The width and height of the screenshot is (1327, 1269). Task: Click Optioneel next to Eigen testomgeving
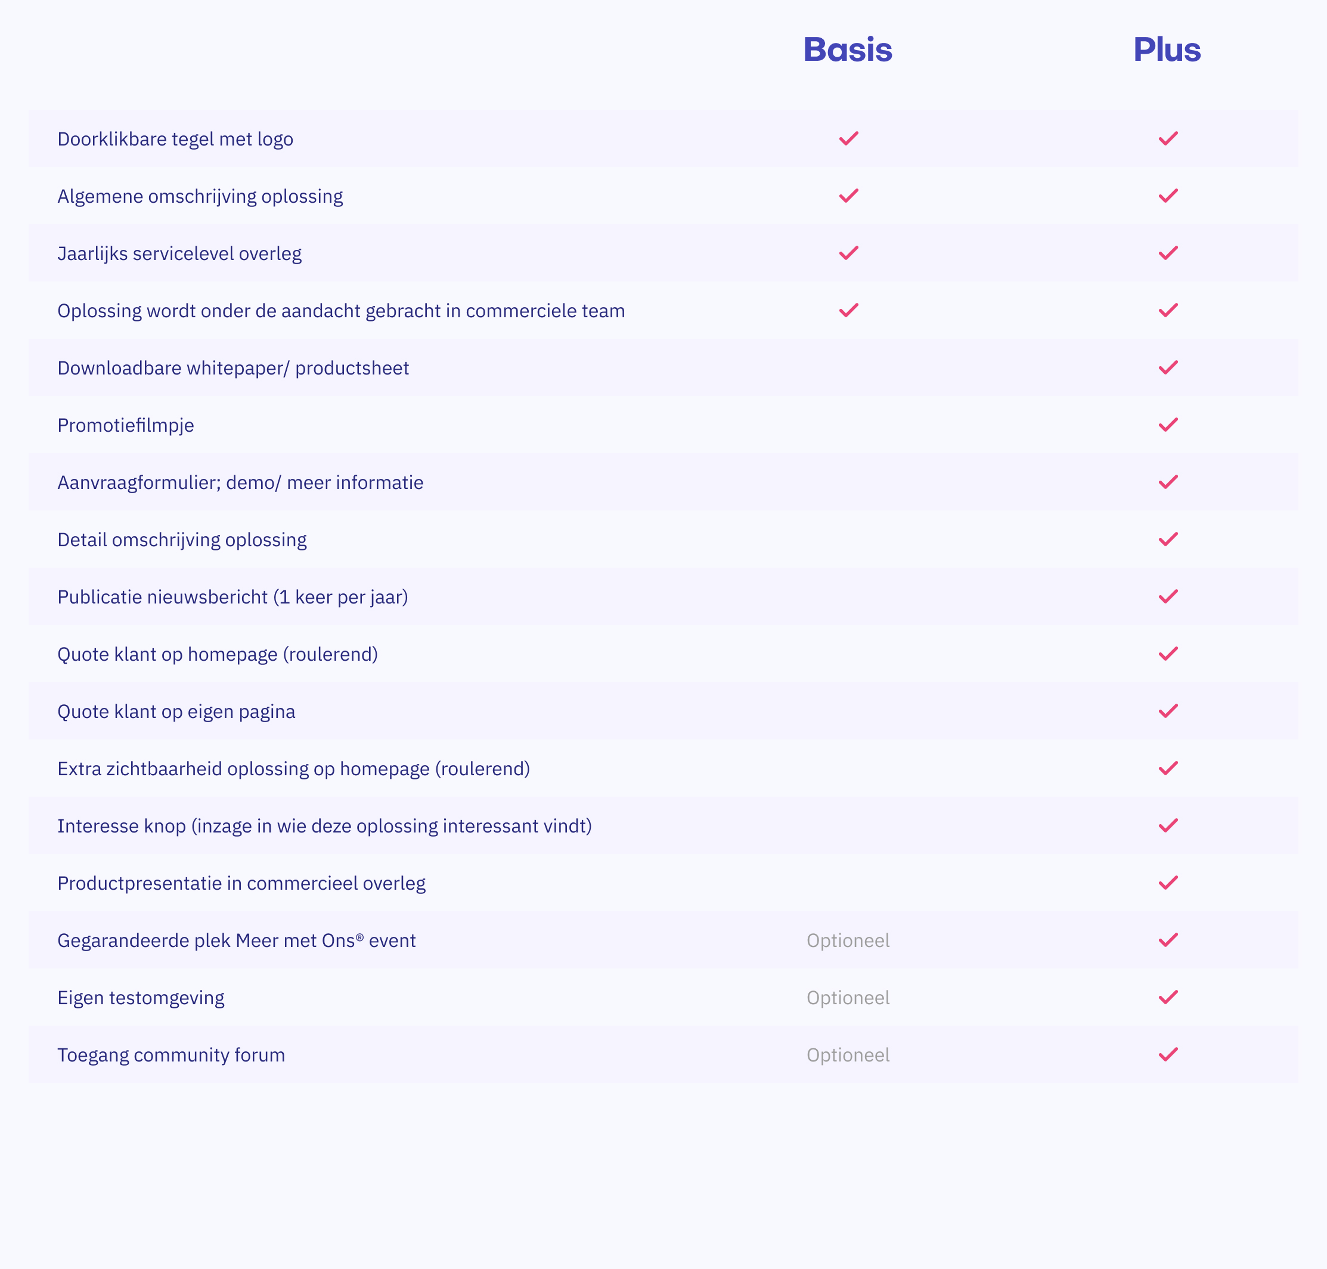tap(848, 998)
